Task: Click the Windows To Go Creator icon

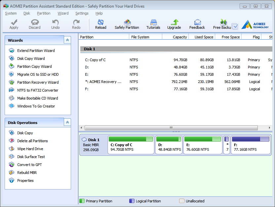Action: click(12, 106)
